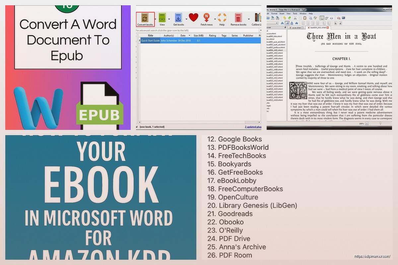The width and height of the screenshot is (398, 265).
Task: Open the Tools menu in Sigil
Action: pos(295,14)
